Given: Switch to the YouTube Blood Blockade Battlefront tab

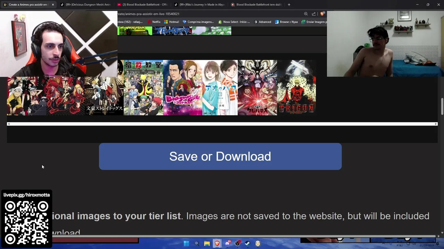Looking at the screenshot, I should click(142, 4).
